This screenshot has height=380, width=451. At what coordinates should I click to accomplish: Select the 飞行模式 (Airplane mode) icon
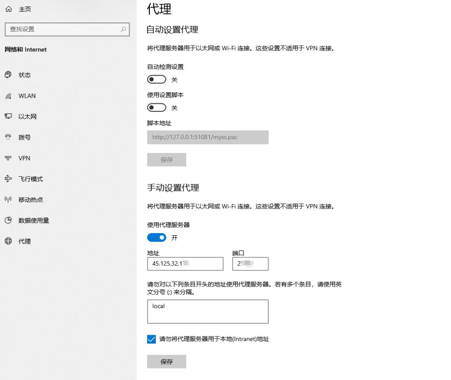(x=8, y=179)
